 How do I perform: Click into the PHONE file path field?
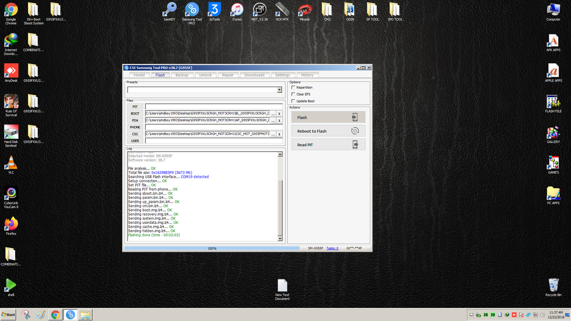pos(214,127)
